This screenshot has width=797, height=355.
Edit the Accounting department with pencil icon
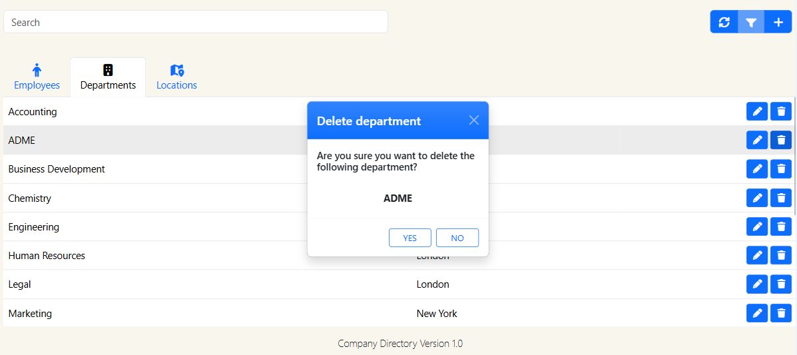(757, 112)
